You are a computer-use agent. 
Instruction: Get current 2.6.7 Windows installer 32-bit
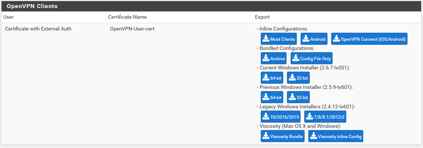[298, 78]
